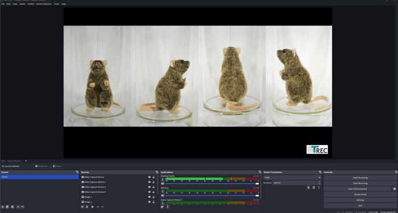Open the Profile menu
This screenshot has width=398, height=213.
[31, 4]
